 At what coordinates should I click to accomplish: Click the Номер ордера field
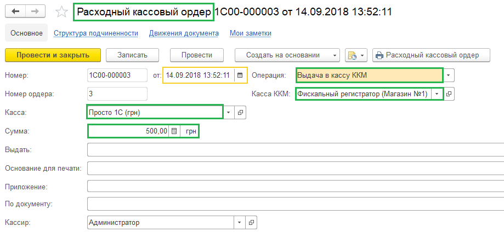point(117,94)
